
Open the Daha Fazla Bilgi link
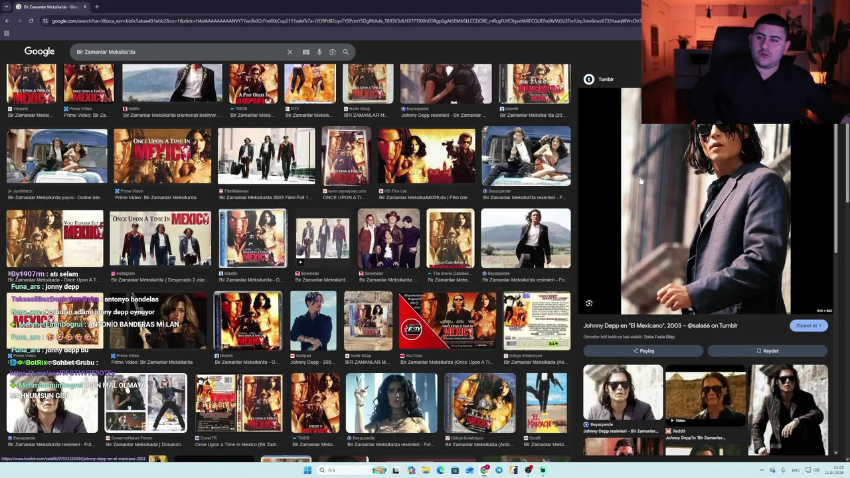pos(661,337)
